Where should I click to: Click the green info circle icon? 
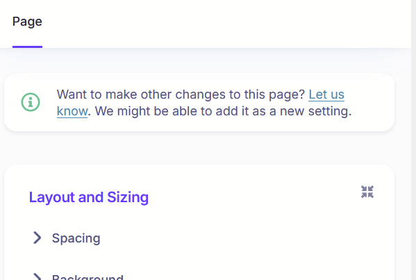pyautogui.click(x=31, y=102)
